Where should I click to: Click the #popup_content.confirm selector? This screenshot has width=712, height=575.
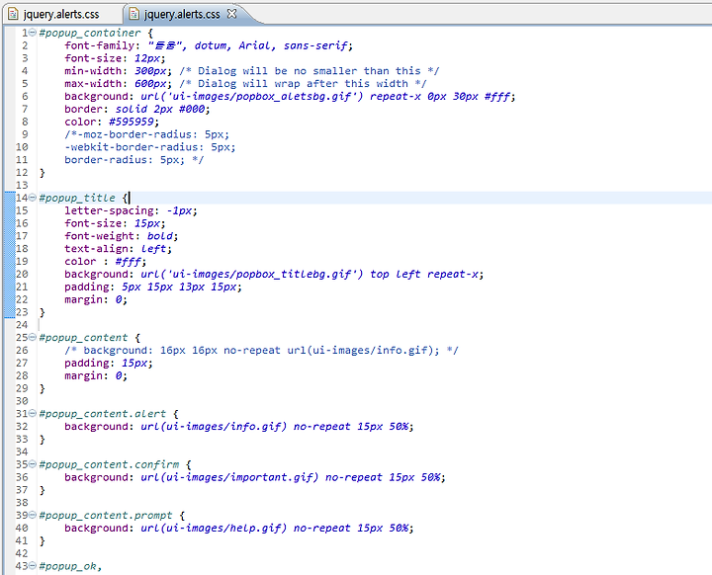(109, 465)
